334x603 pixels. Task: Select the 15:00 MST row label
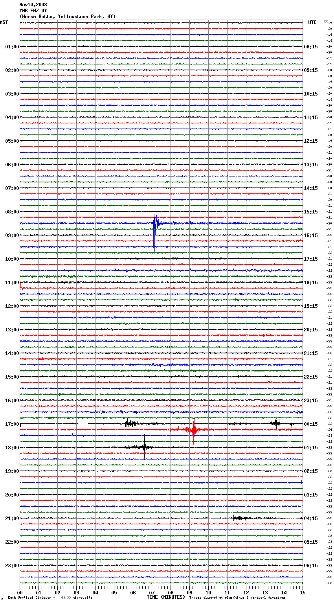coord(12,377)
